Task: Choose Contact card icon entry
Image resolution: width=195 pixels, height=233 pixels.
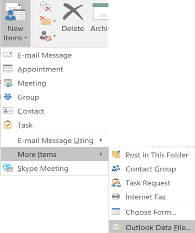Action: 8,111
